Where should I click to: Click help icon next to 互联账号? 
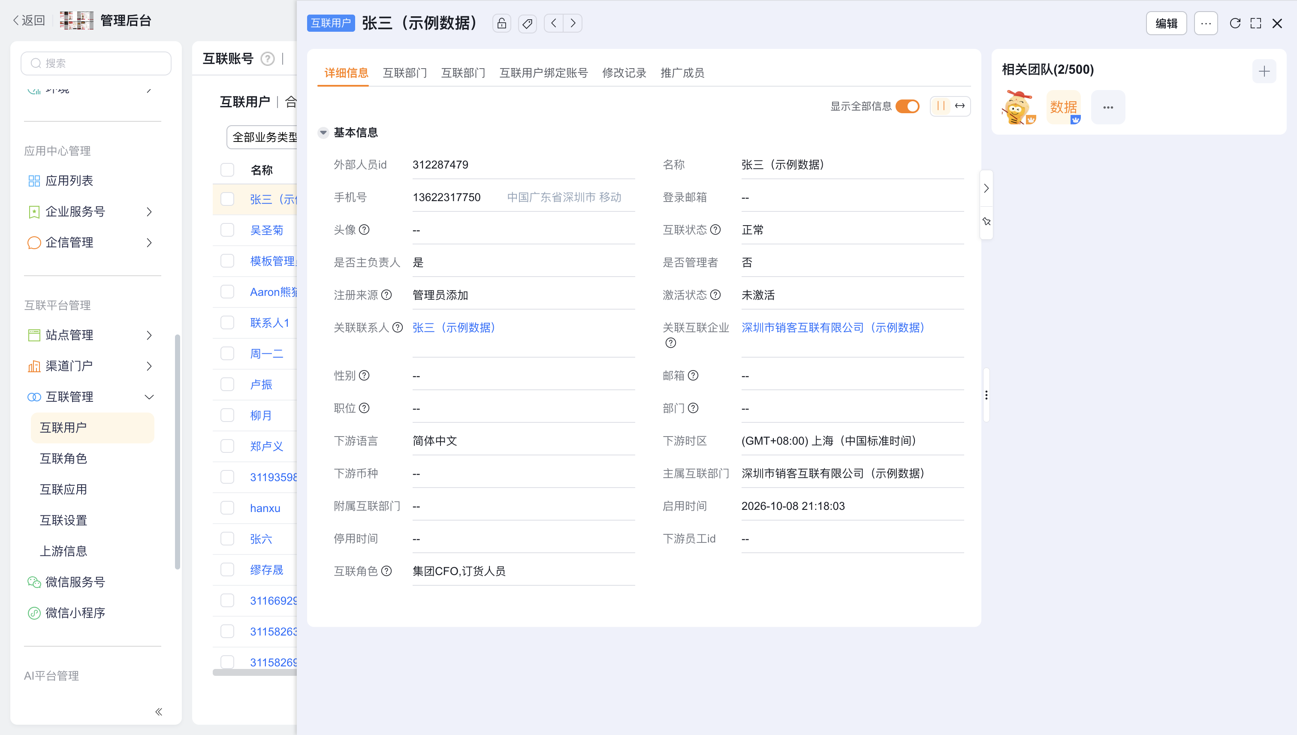[x=268, y=59]
